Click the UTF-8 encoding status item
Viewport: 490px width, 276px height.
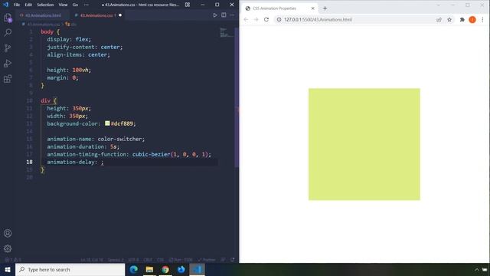(x=133, y=260)
